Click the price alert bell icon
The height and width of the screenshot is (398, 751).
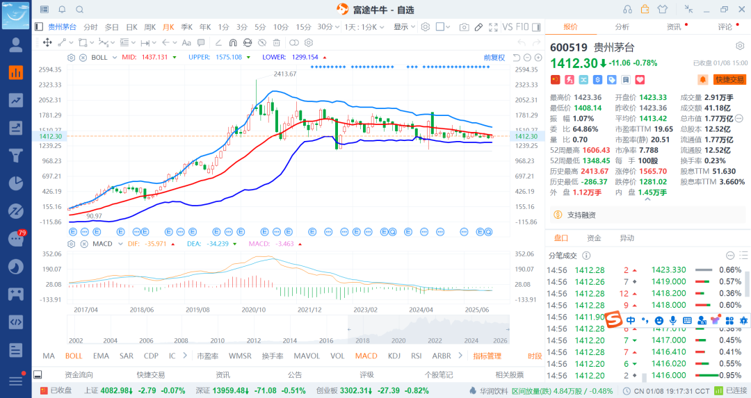703,80
